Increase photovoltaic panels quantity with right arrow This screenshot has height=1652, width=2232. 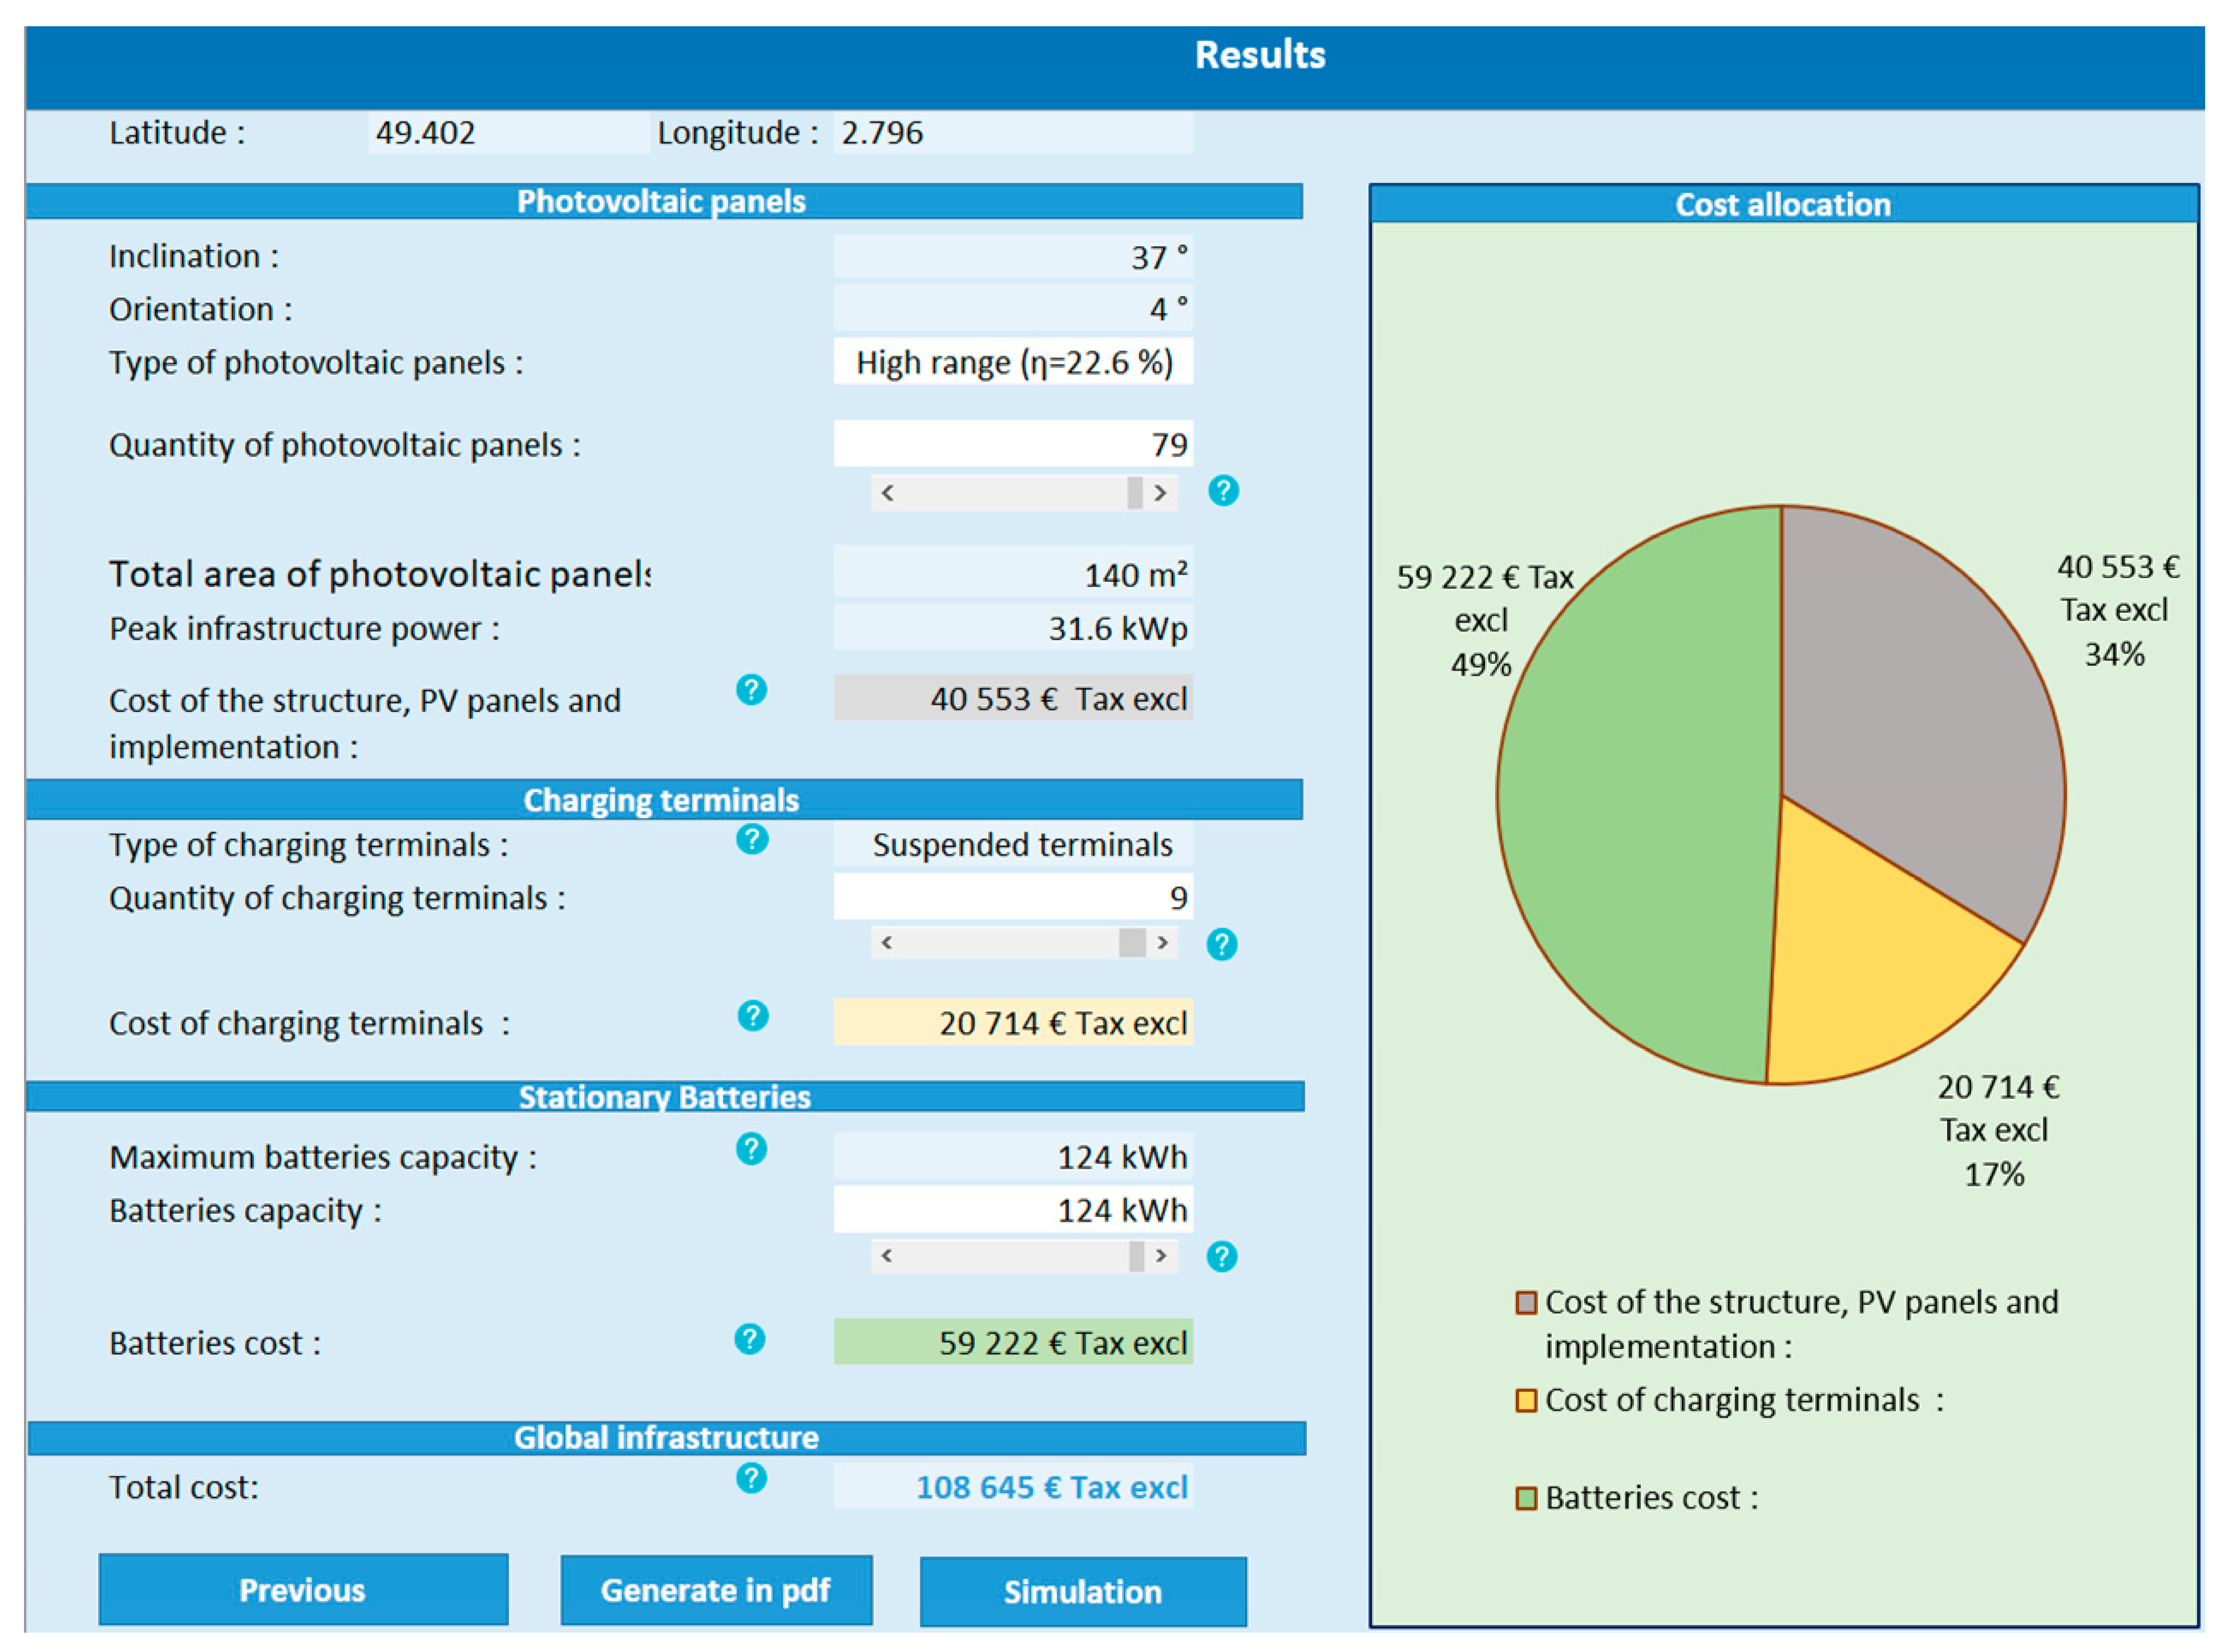[x=1160, y=493]
